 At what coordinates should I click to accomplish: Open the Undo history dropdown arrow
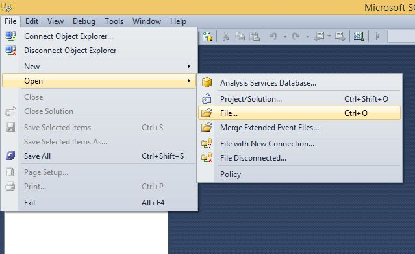pyautogui.click(x=284, y=36)
